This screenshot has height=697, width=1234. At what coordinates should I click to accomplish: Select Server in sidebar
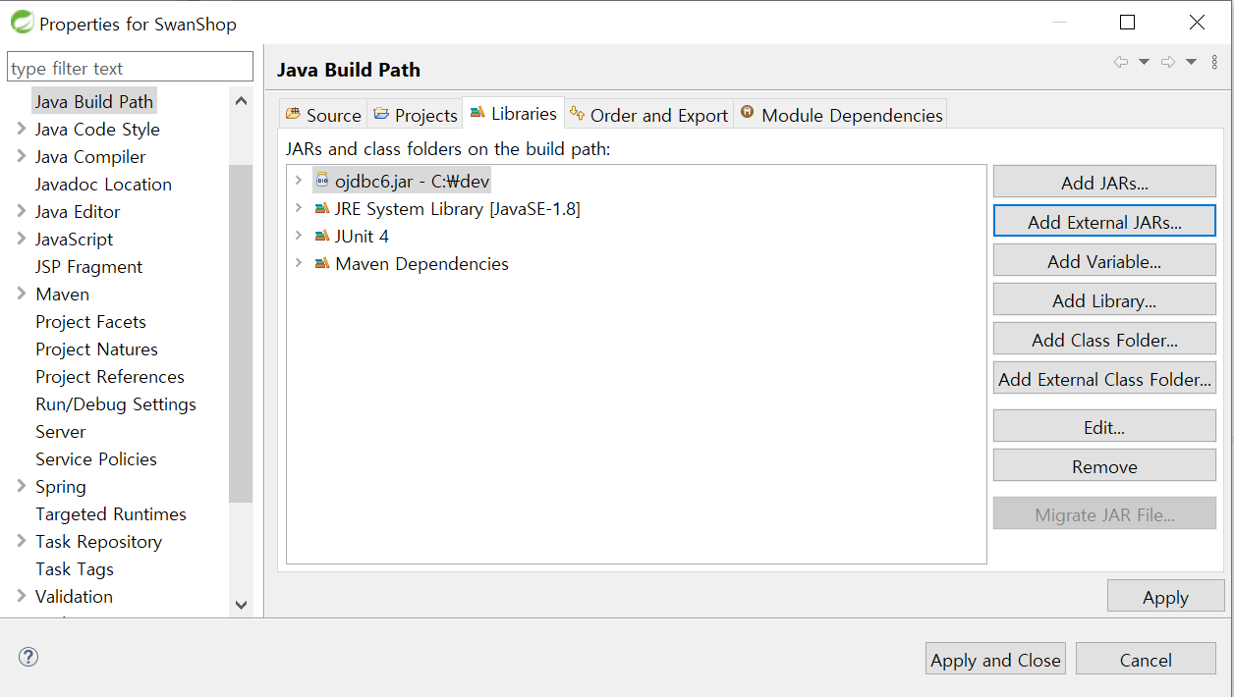61,431
